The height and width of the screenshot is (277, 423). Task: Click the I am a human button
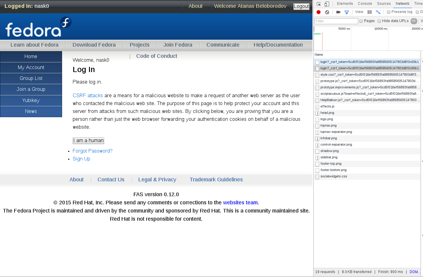tap(88, 140)
